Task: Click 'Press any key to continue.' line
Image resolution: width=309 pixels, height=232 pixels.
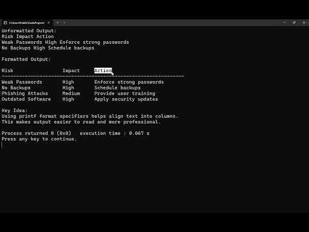Action: 39,139
